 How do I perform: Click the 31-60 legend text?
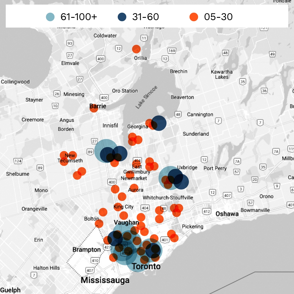(146, 17)
